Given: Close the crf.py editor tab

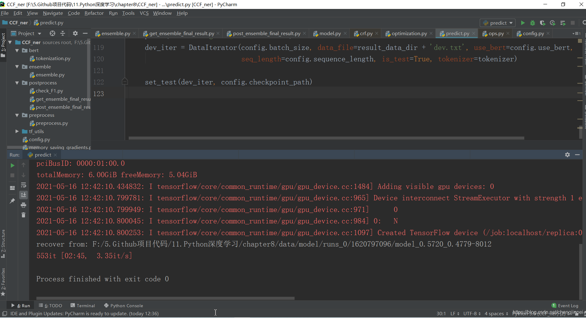Looking at the screenshot, I should click(x=377, y=33).
